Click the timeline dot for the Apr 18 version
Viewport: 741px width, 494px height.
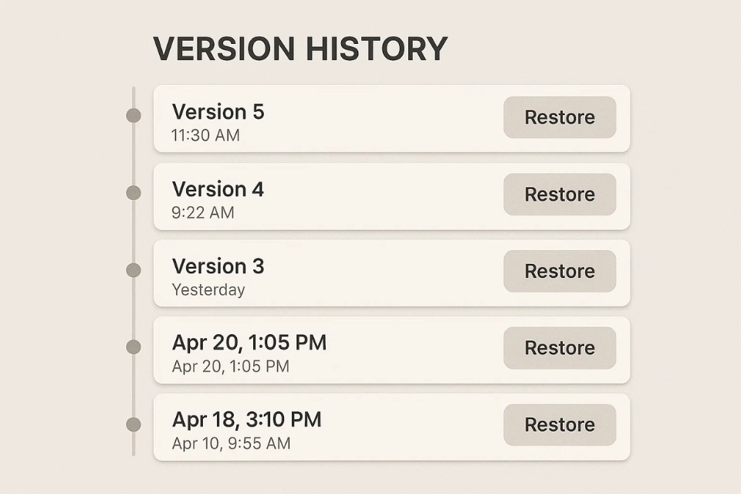point(133,423)
